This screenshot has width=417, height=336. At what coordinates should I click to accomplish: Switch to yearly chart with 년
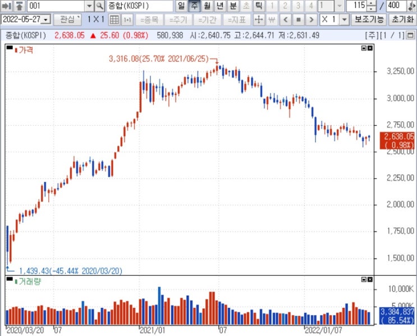pyautogui.click(x=220, y=6)
